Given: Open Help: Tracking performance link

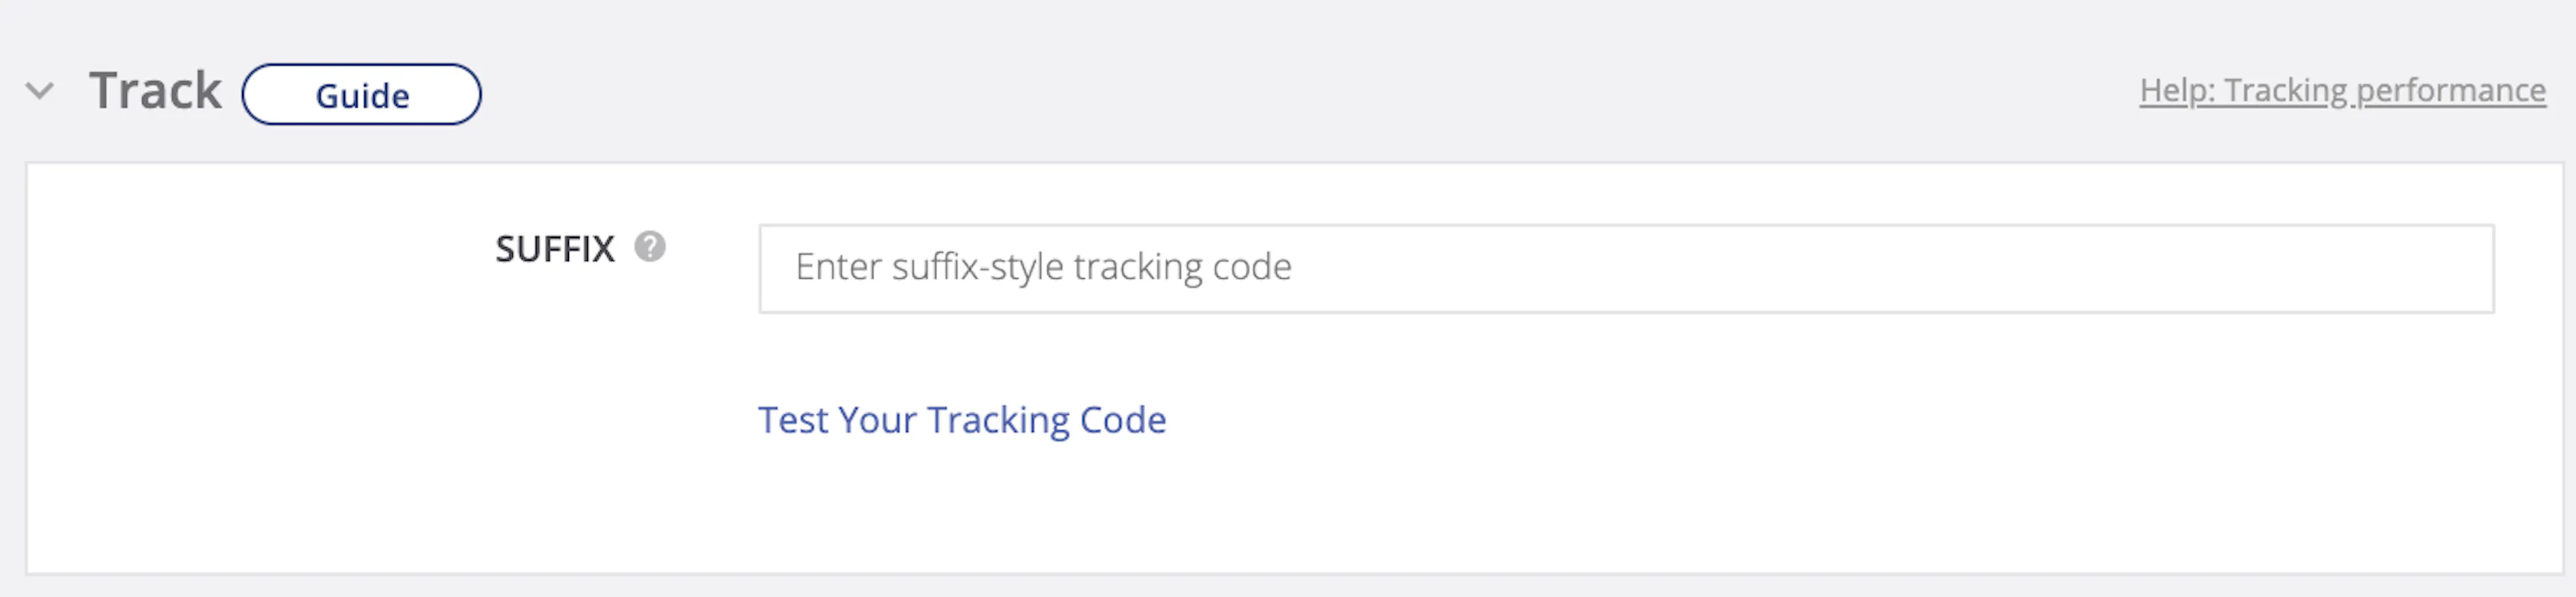Looking at the screenshot, I should pos(2342,91).
